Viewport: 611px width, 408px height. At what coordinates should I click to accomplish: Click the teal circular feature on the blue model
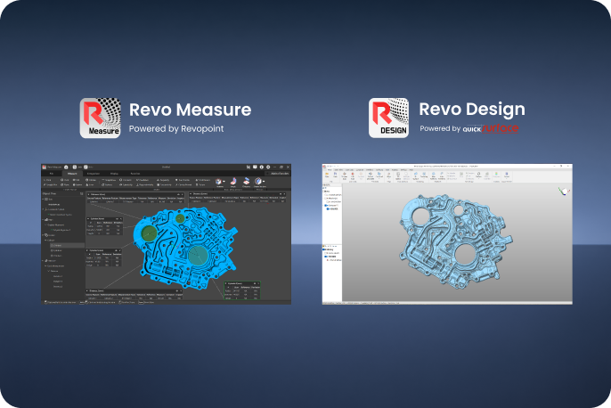point(198,256)
